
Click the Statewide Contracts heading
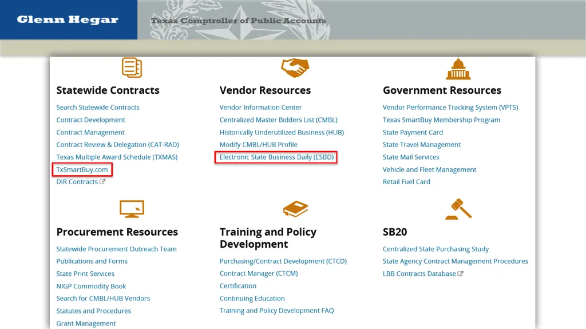(108, 90)
